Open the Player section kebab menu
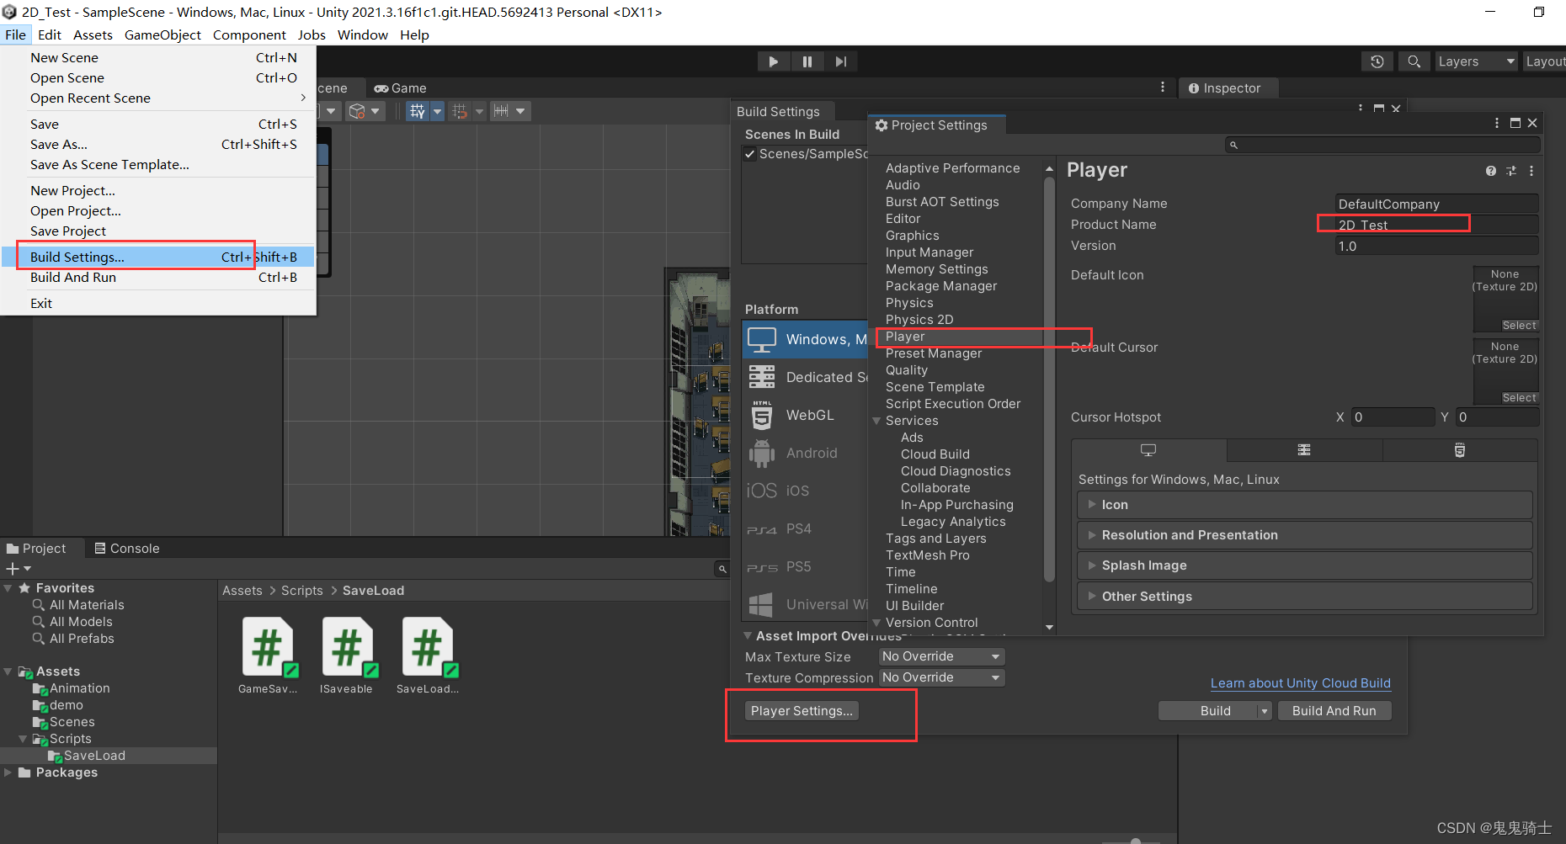 tap(1531, 171)
